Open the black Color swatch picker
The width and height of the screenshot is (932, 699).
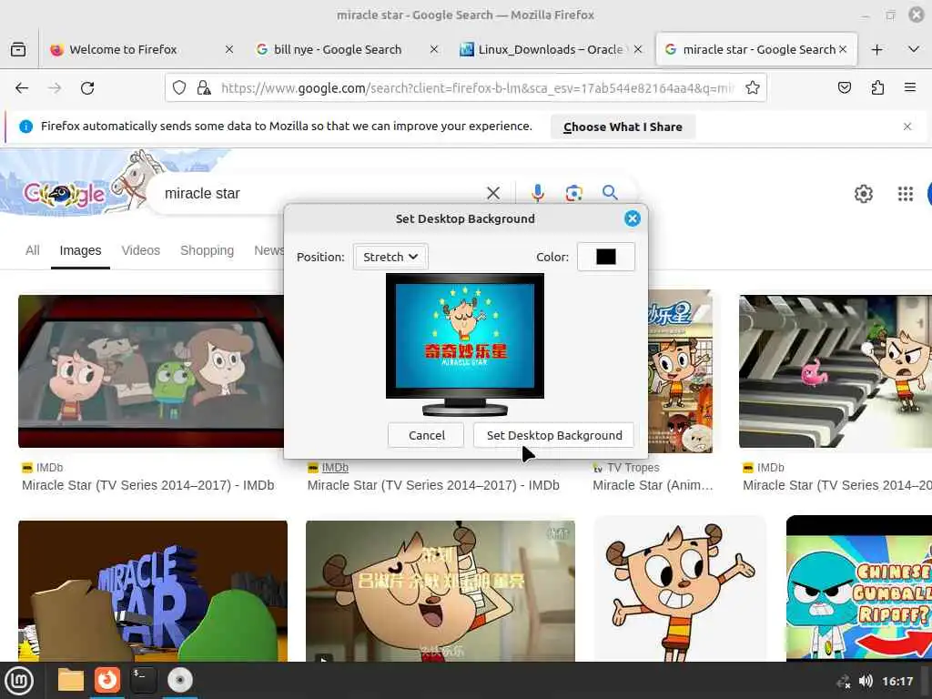[605, 257]
